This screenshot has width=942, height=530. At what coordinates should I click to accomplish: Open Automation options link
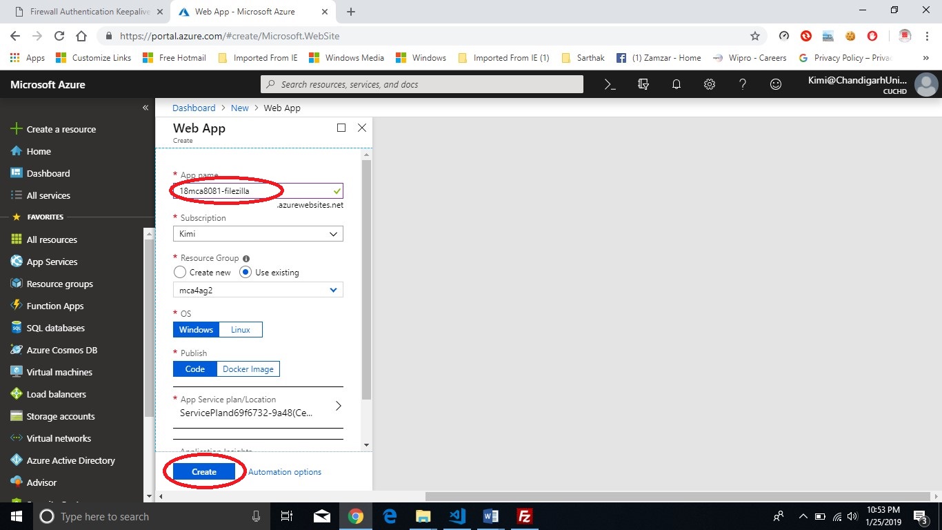(285, 472)
